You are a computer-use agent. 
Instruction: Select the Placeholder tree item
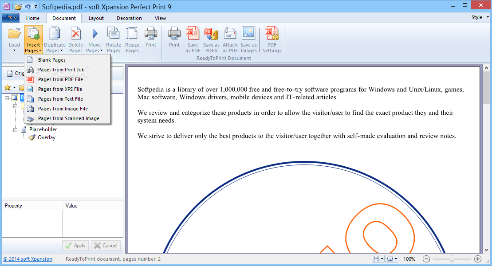coord(43,129)
